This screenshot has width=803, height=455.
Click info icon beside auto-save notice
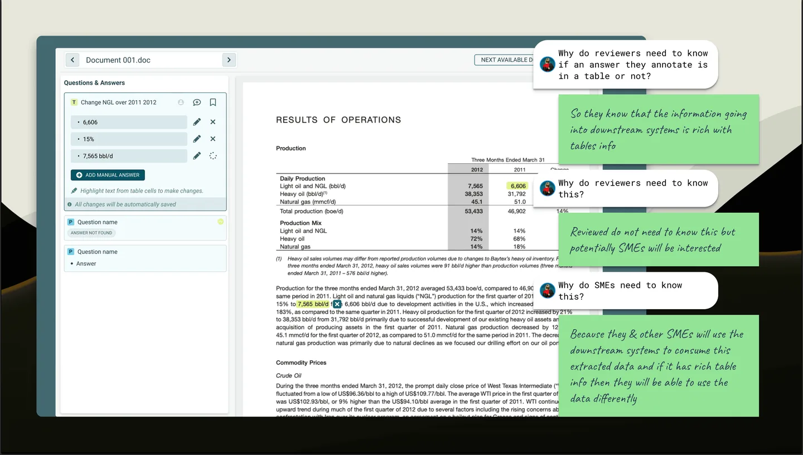(70, 204)
